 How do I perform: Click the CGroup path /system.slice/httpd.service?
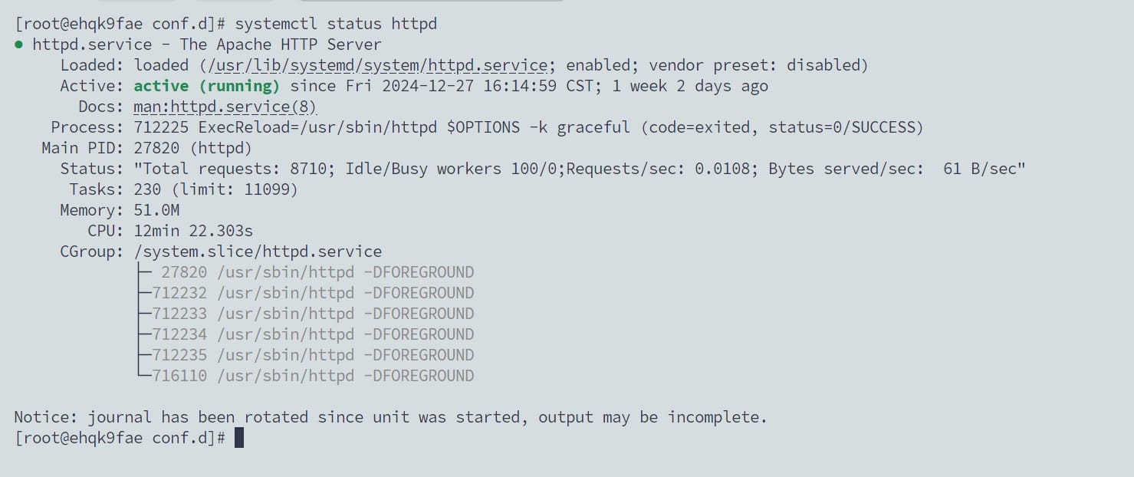258,252
